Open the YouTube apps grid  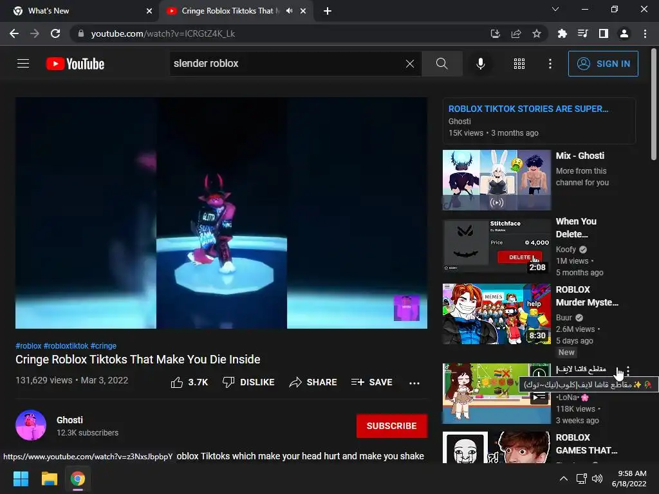[519, 64]
